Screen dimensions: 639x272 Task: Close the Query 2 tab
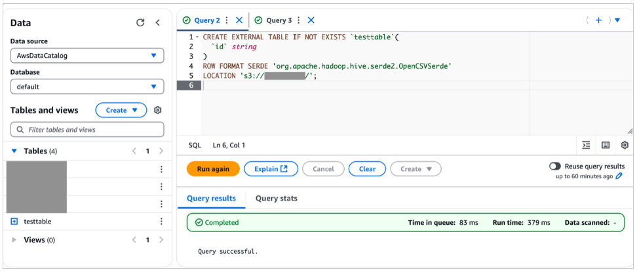click(x=239, y=20)
